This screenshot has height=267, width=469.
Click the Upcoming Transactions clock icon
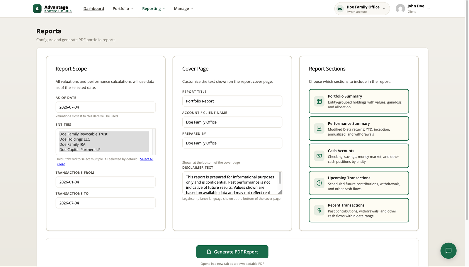tap(319, 183)
